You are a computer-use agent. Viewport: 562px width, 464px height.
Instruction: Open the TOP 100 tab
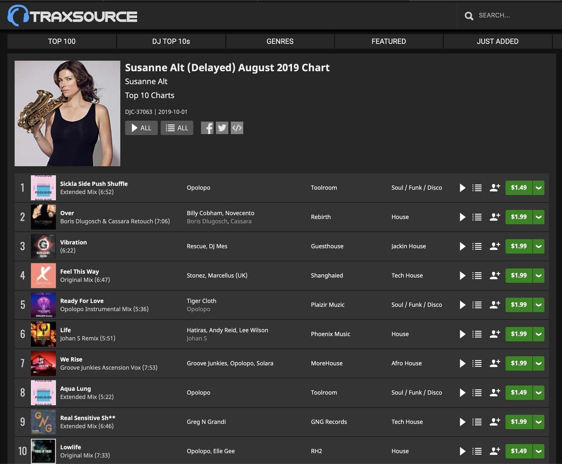point(62,42)
